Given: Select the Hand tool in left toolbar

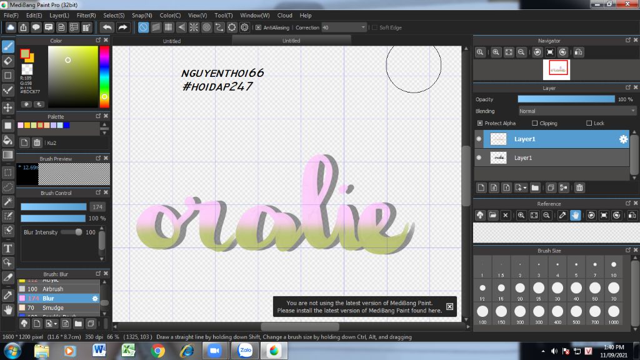Looking at the screenshot, I should point(7,310).
